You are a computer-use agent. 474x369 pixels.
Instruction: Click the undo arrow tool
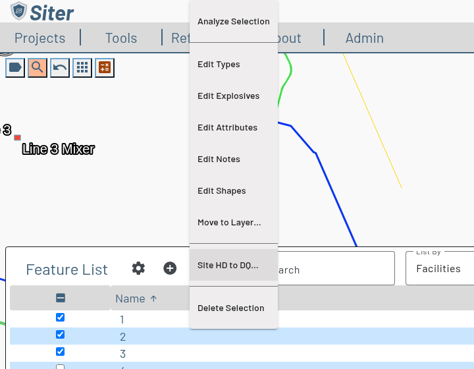pos(60,67)
